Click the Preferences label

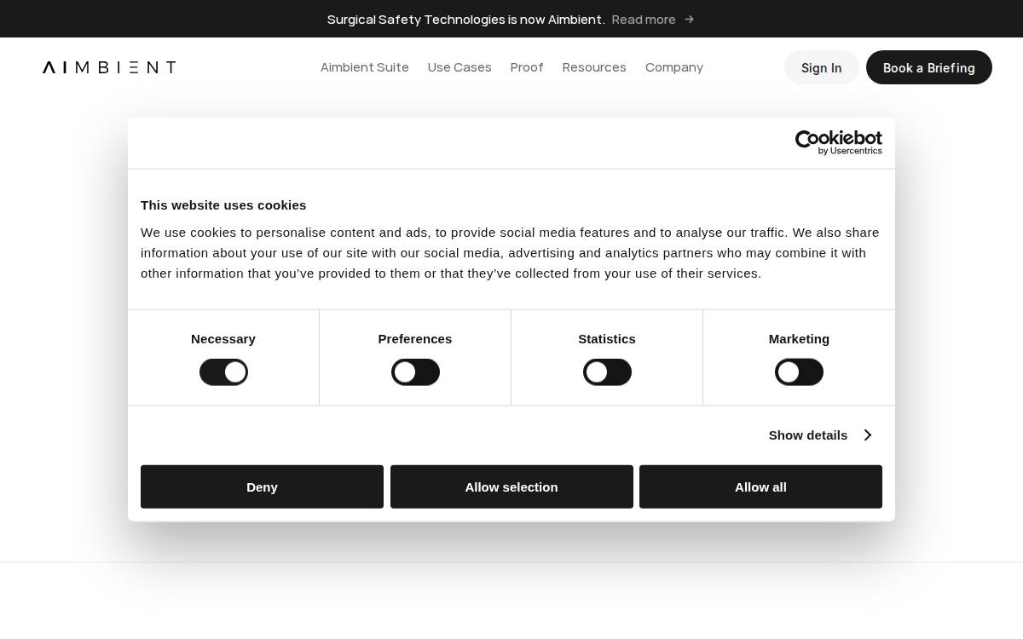pyautogui.click(x=415, y=339)
